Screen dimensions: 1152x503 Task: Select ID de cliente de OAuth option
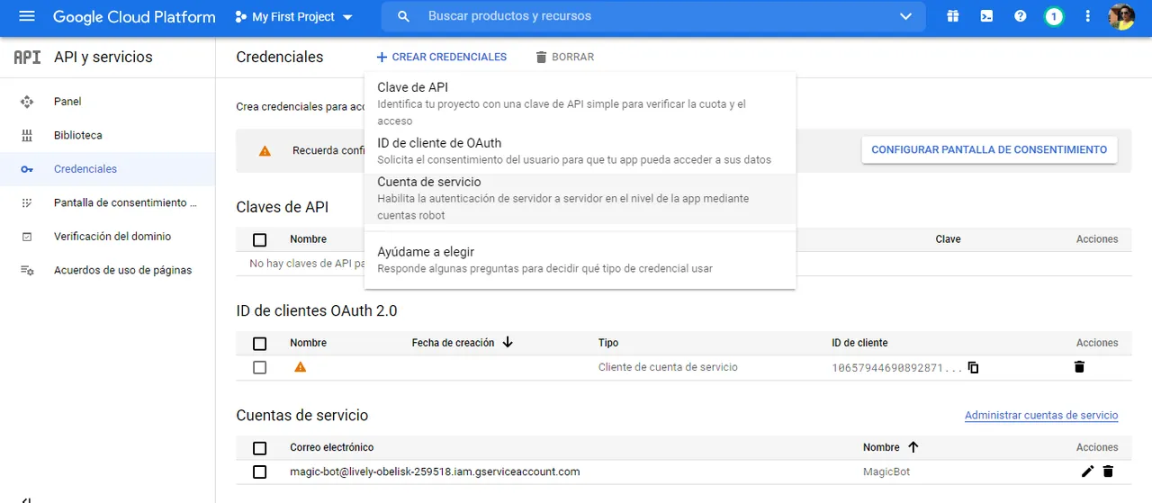(x=580, y=150)
